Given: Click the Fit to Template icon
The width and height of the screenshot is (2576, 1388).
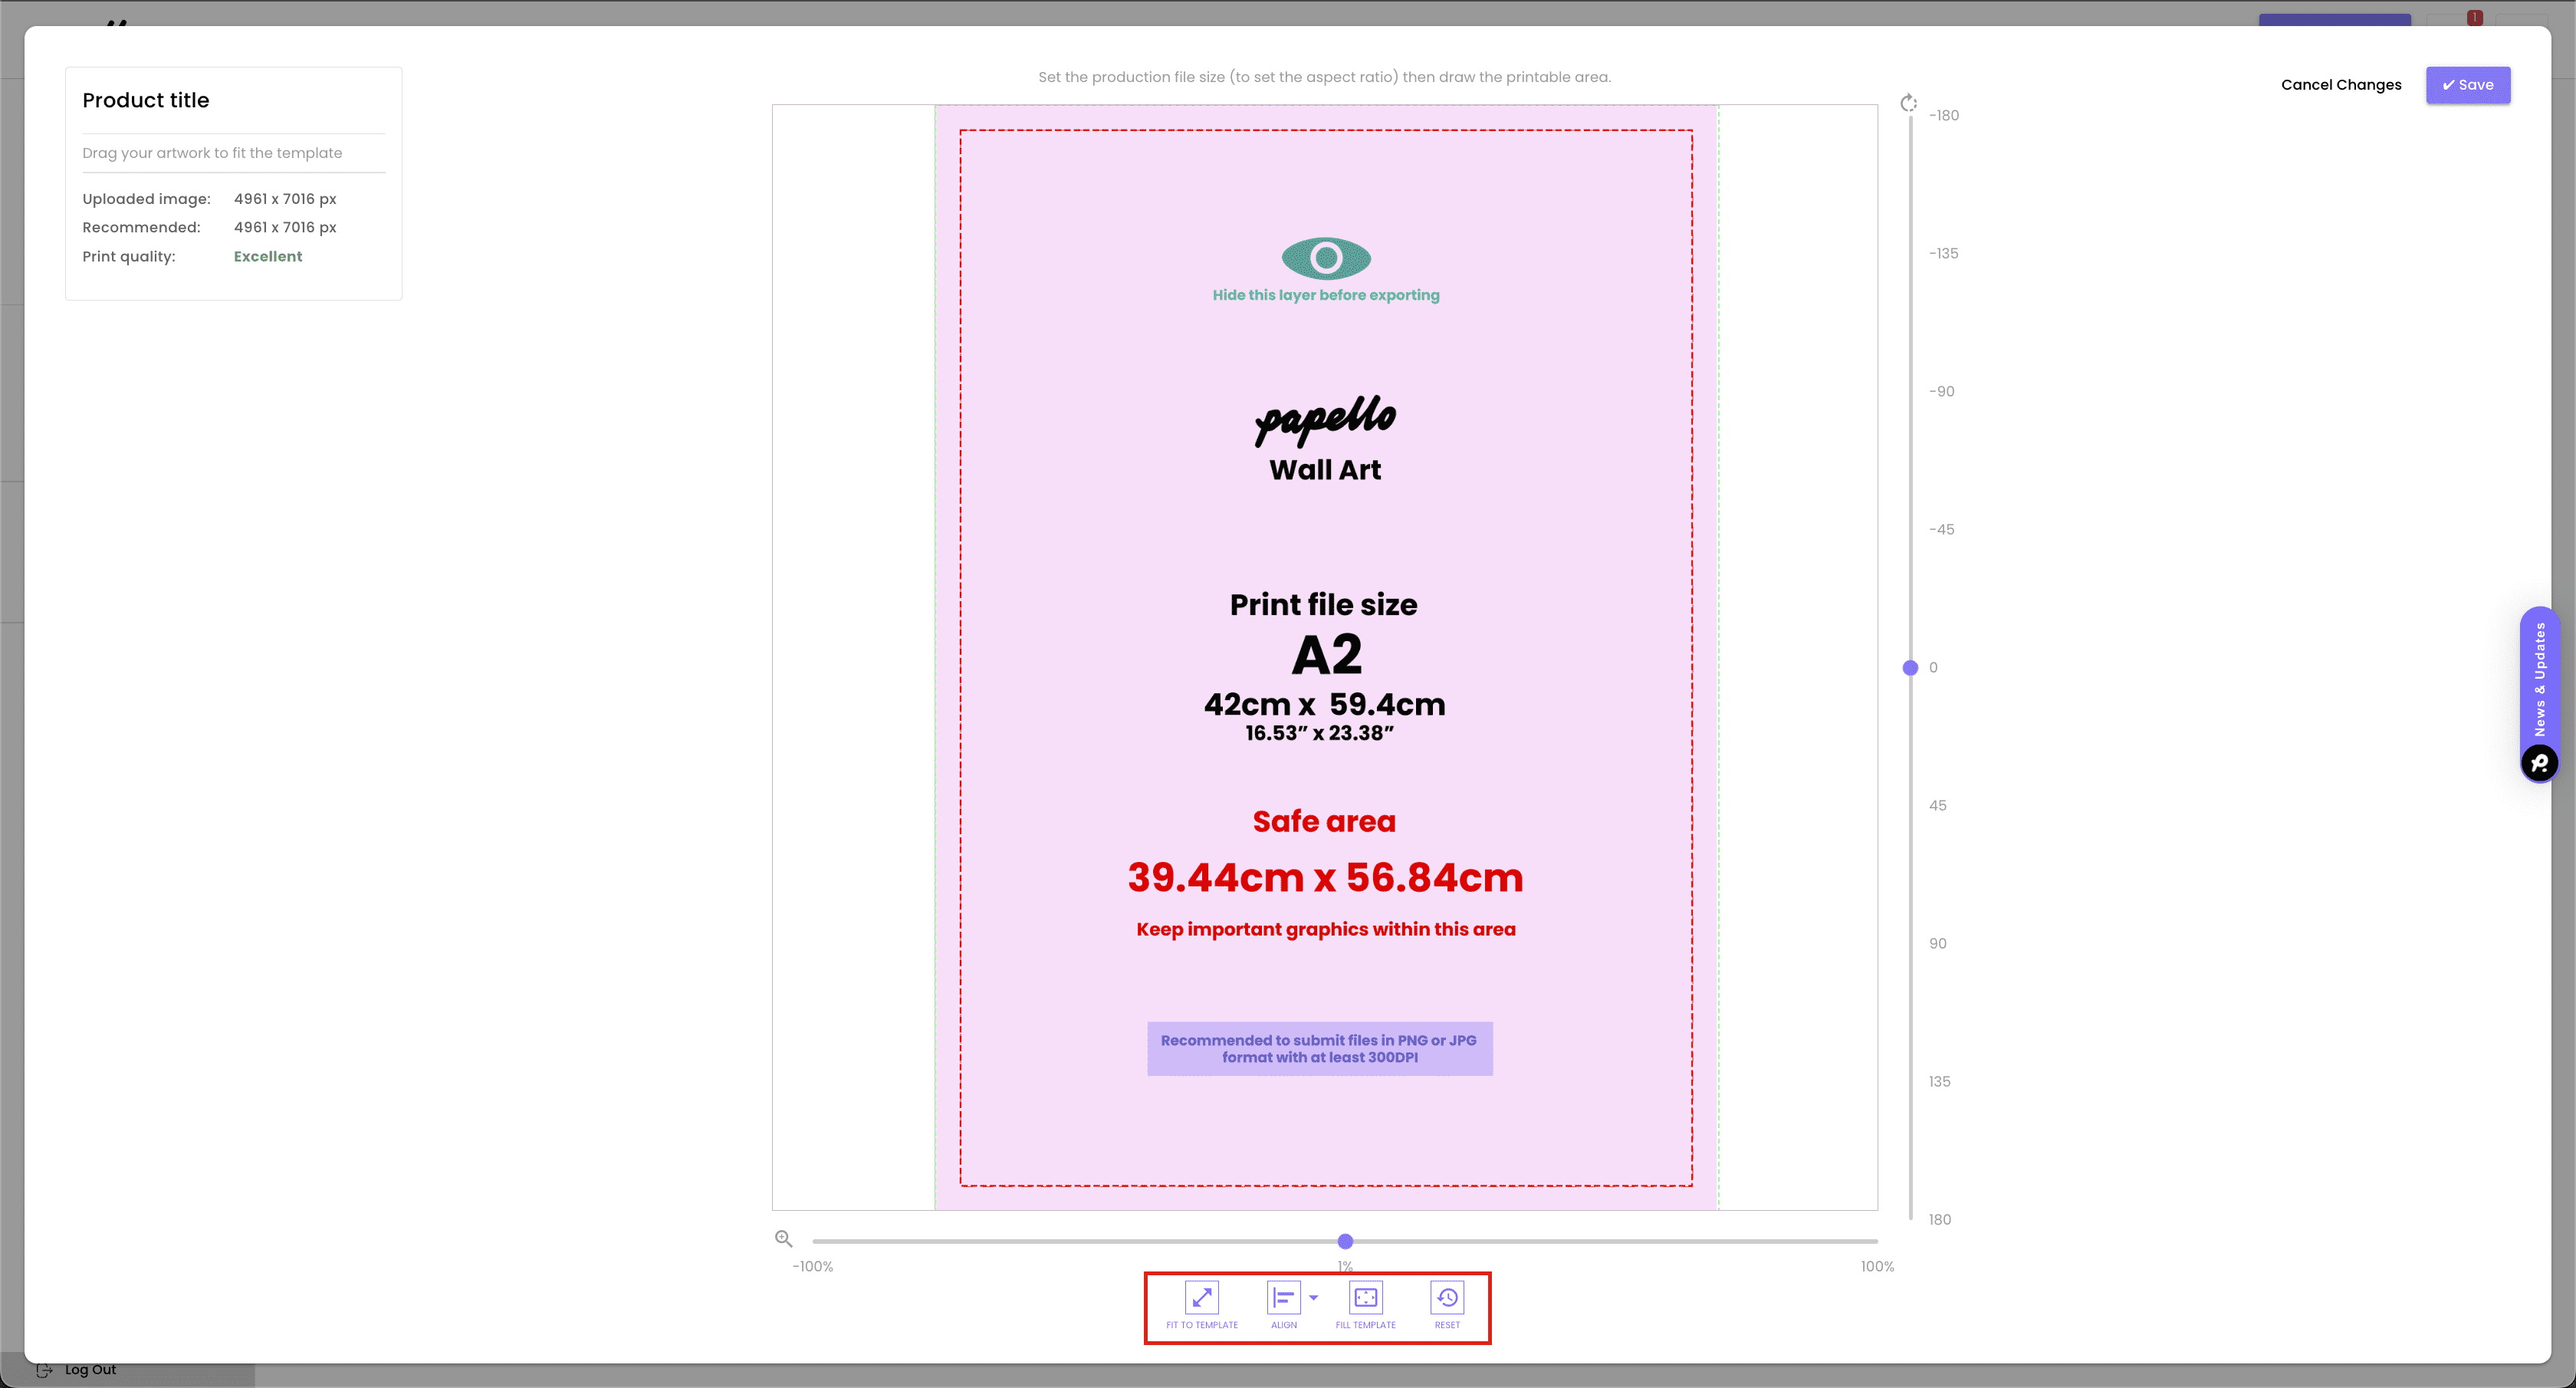Looking at the screenshot, I should pyautogui.click(x=1201, y=1297).
